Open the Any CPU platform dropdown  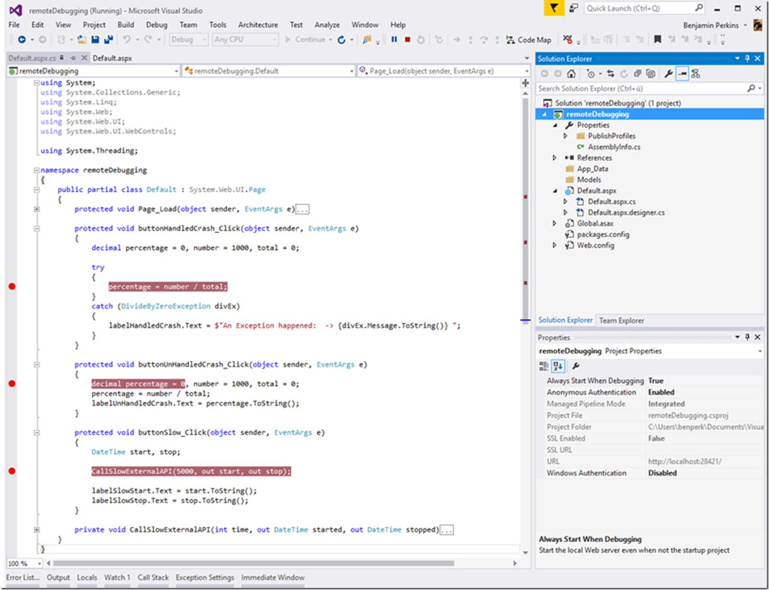coord(245,39)
